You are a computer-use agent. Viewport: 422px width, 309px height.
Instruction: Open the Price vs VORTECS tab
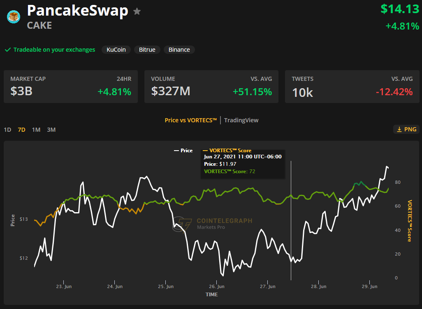click(x=190, y=120)
